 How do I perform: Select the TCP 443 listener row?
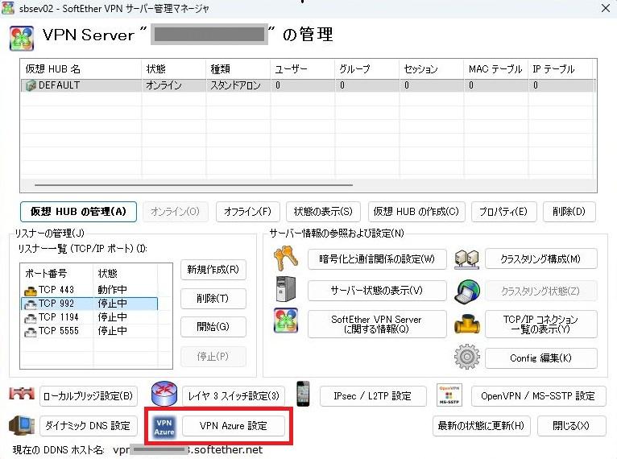90,290
